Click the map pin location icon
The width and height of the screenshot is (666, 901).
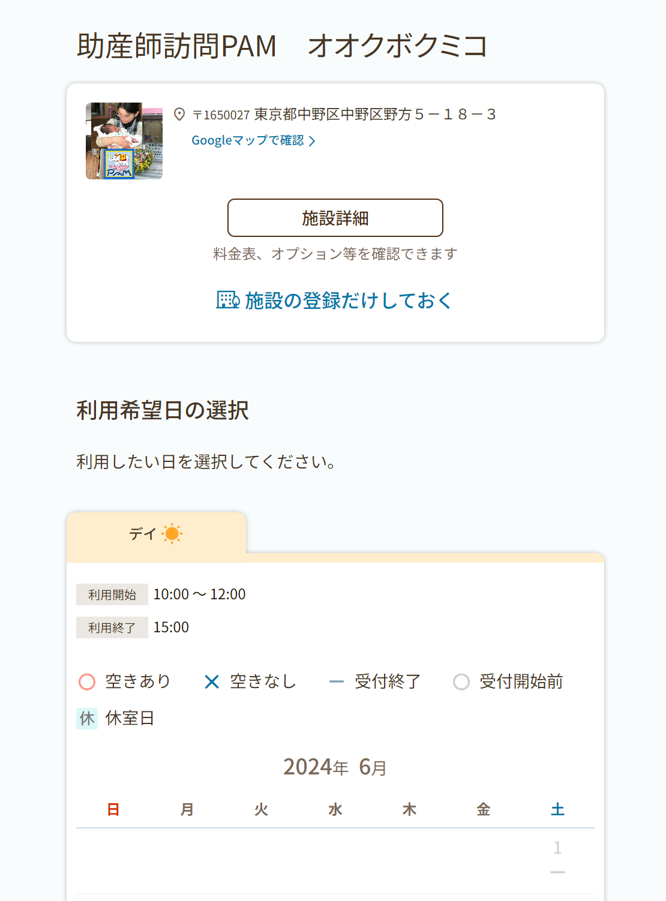179,114
